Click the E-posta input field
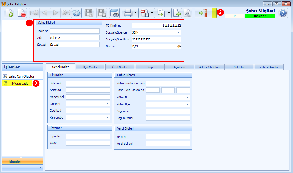Screen dimensions: 293x173 click(88, 136)
